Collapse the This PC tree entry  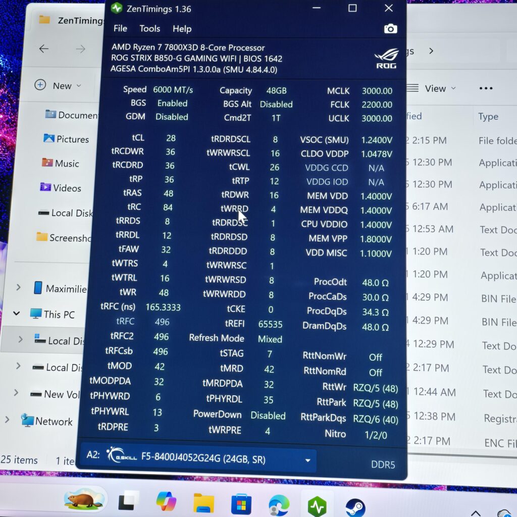(17, 314)
